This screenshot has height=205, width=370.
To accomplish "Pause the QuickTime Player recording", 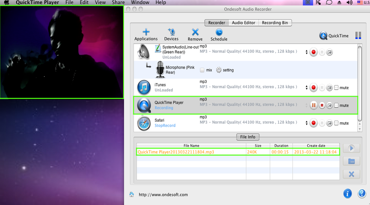I will [x=313, y=106].
